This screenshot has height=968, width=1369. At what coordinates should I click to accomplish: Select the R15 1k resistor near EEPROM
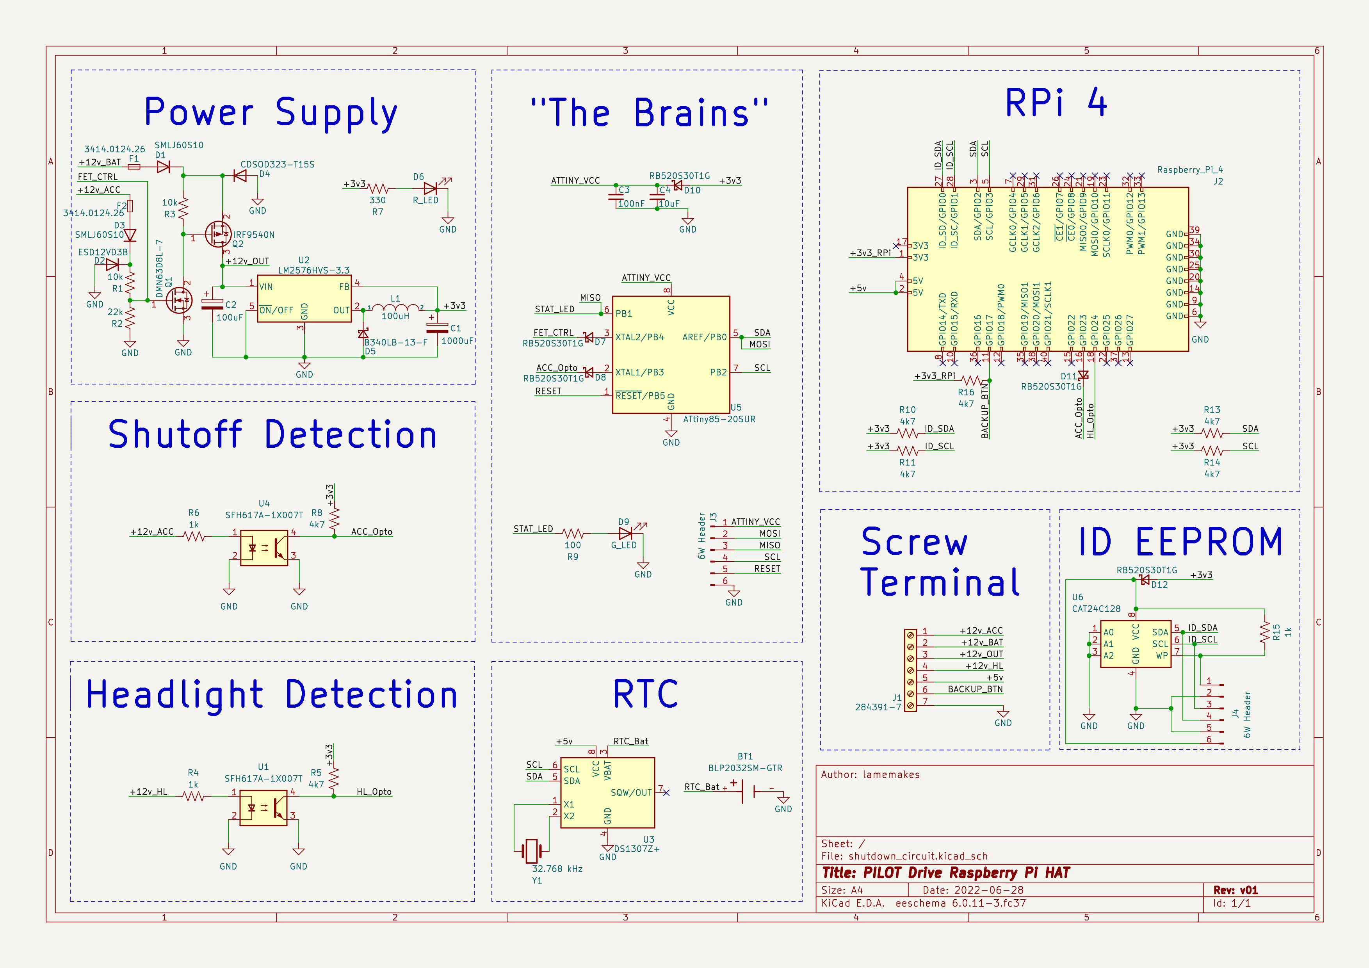pyautogui.click(x=1264, y=632)
